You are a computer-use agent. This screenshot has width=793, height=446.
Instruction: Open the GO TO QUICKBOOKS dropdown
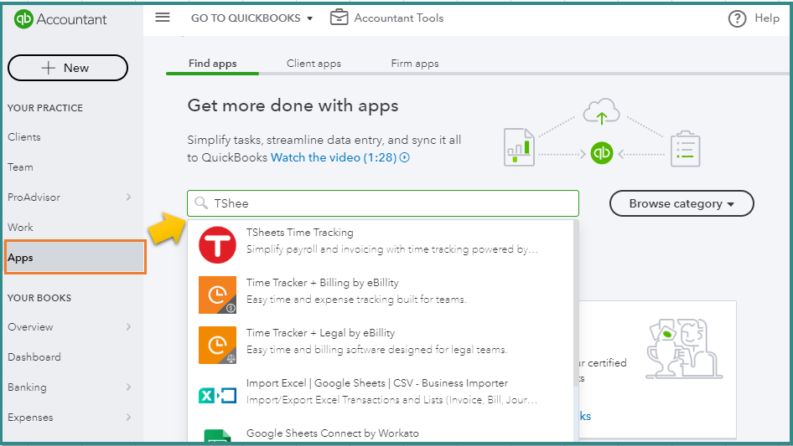tap(251, 18)
